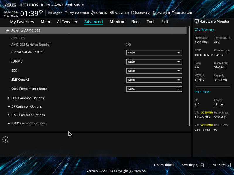234x175 pixels.
Task: Switch to Monitor tab
Action: click(x=117, y=22)
